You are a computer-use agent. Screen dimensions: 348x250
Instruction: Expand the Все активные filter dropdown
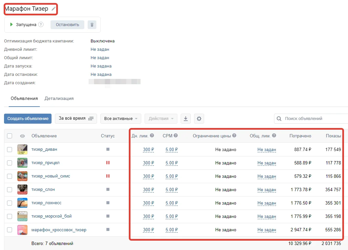[x=121, y=119]
